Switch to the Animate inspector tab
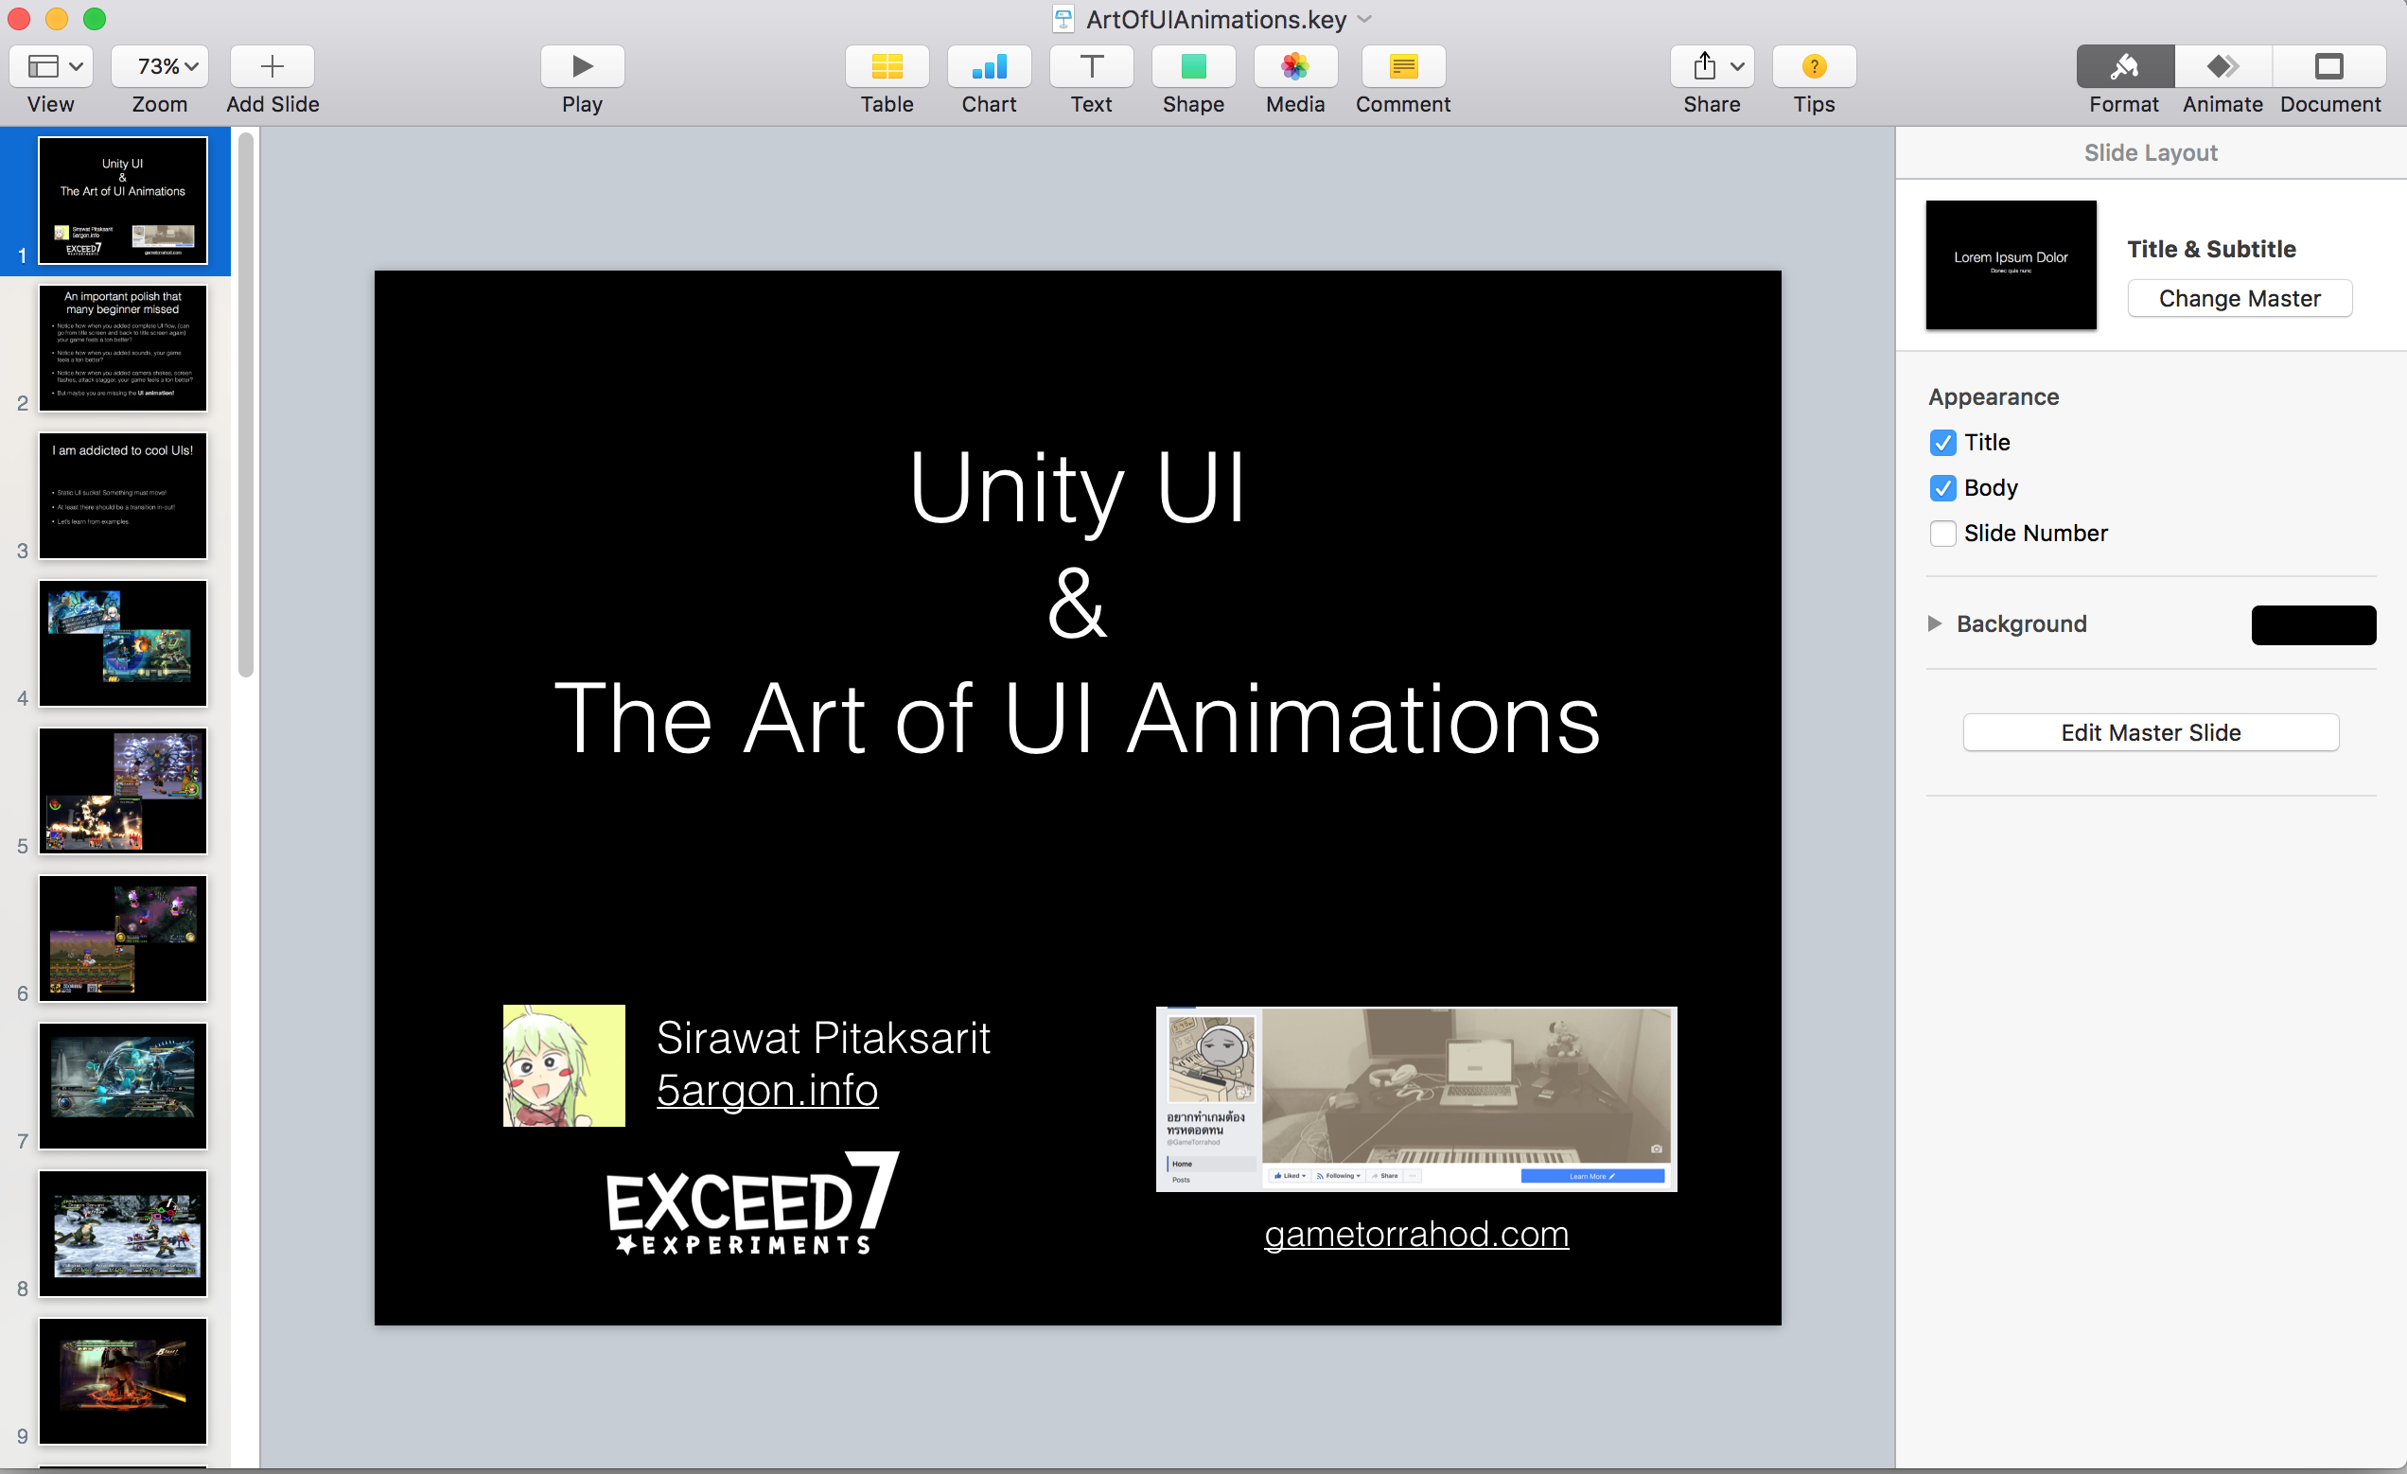Viewport: 2407px width, 1474px height. [x=2223, y=66]
